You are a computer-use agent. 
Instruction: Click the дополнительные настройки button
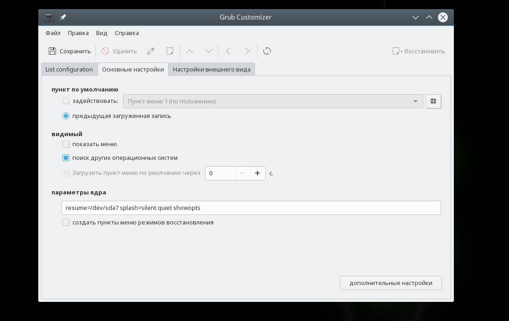click(391, 283)
